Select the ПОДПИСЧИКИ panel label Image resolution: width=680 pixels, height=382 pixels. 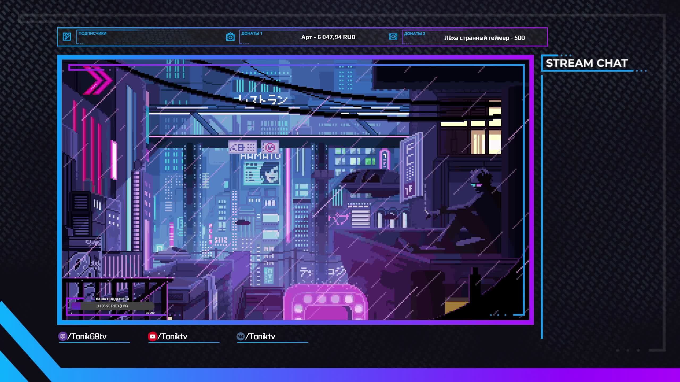pos(92,33)
